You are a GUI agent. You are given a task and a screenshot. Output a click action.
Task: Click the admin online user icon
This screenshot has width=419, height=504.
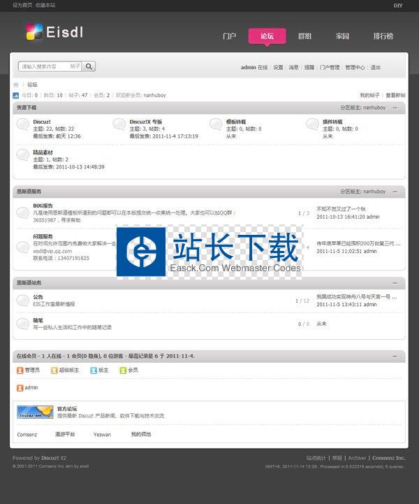[x=20, y=388]
